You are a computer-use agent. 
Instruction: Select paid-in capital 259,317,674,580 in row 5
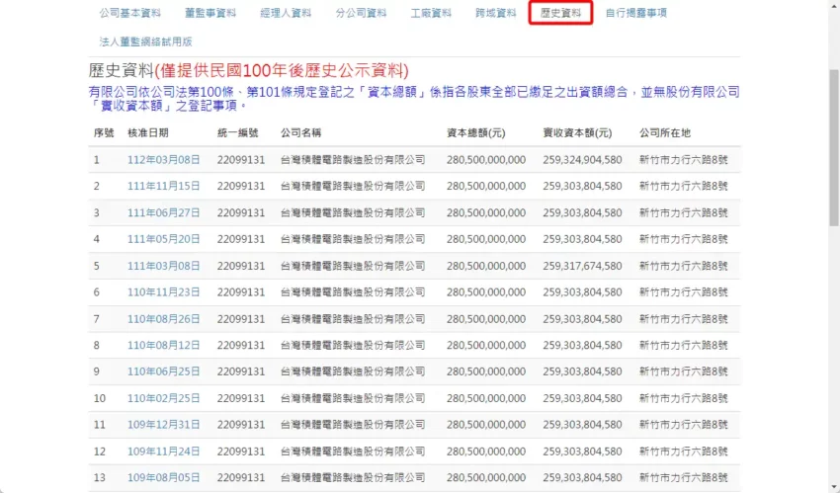click(582, 266)
